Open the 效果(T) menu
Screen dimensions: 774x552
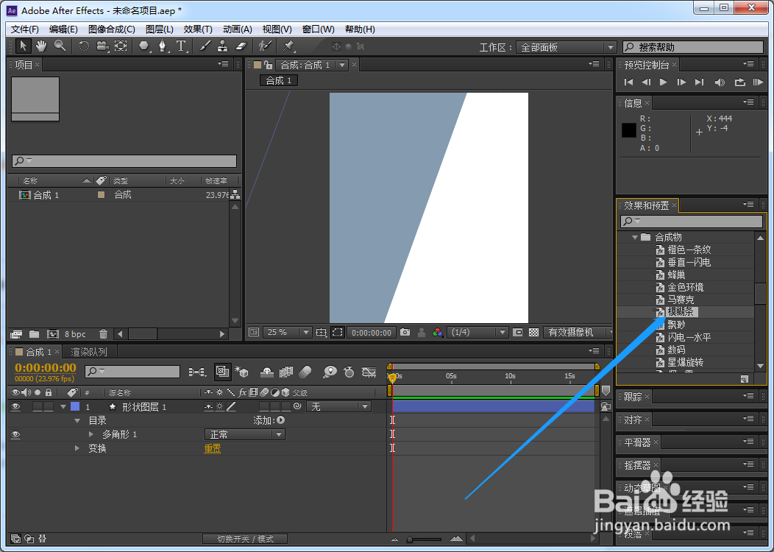pos(197,29)
